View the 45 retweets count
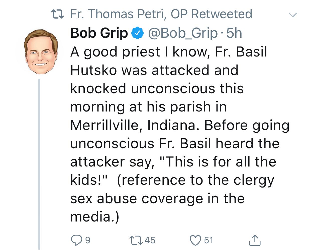The height and width of the screenshot is (251, 309). tap(150, 240)
